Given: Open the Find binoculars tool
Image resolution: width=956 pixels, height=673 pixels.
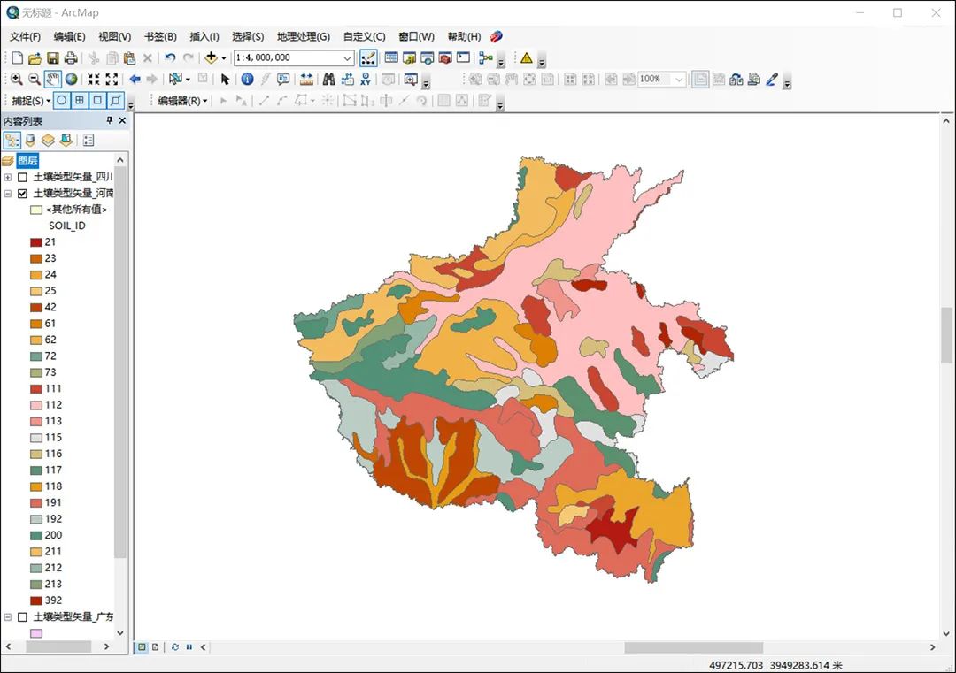Looking at the screenshot, I should tap(329, 80).
